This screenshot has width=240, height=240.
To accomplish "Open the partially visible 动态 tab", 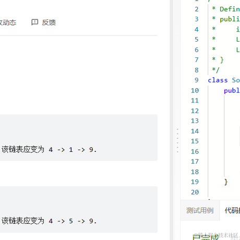I will (x=8, y=22).
